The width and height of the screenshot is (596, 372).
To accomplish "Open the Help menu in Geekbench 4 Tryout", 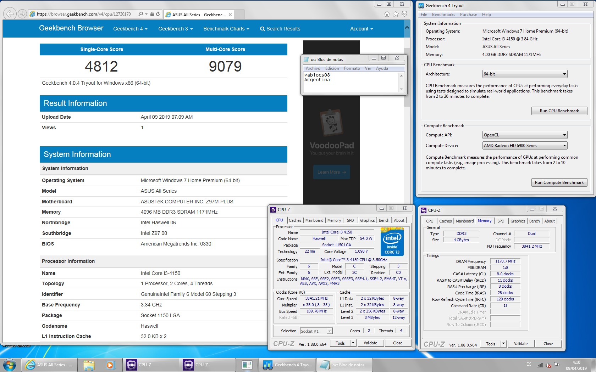I will coord(486,15).
